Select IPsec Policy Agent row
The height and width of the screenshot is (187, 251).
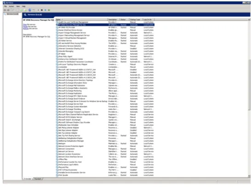click(x=105, y=57)
